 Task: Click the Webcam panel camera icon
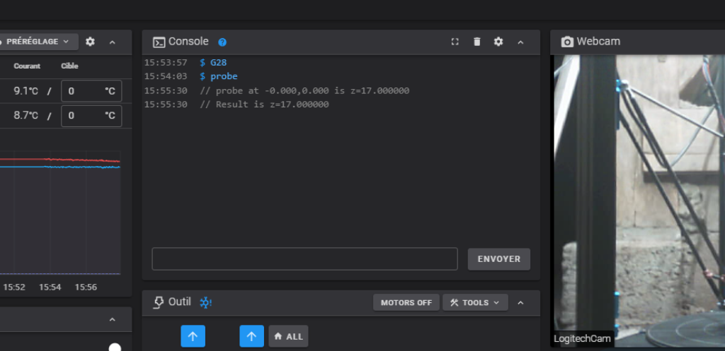[567, 42]
